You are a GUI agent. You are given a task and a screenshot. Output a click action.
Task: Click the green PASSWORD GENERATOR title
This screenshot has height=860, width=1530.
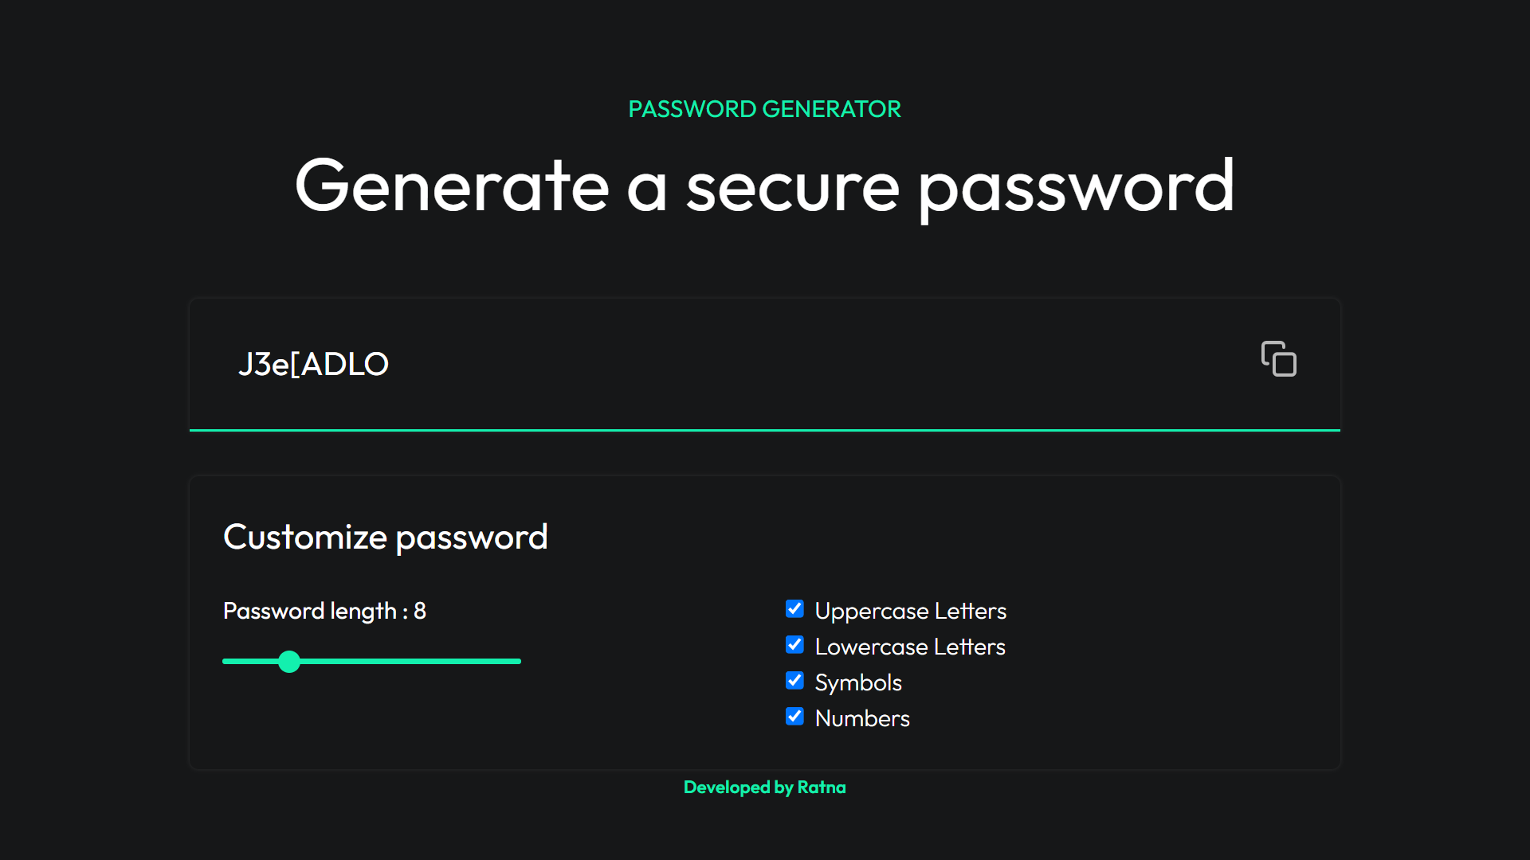coord(764,109)
